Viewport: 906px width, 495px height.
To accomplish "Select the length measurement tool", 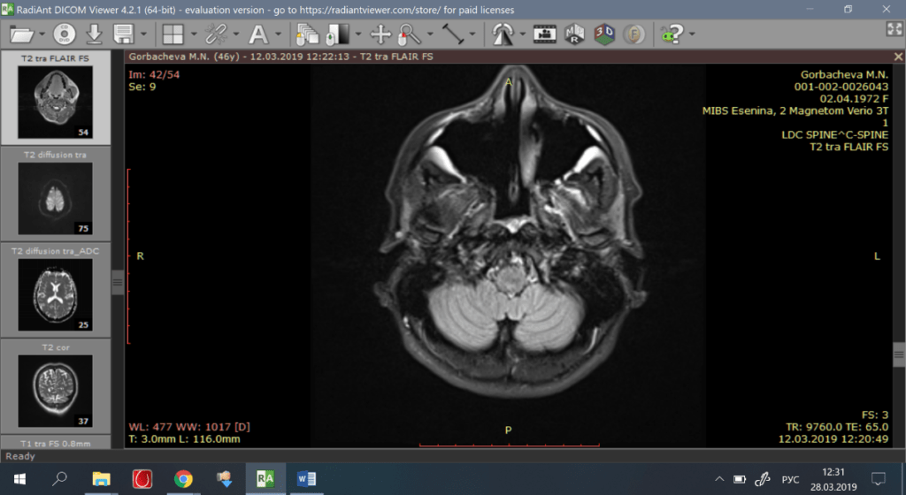I will [x=453, y=34].
